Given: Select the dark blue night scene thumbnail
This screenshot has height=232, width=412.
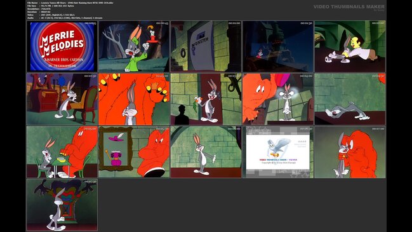Looking at the screenshot, I should click(x=278, y=46).
